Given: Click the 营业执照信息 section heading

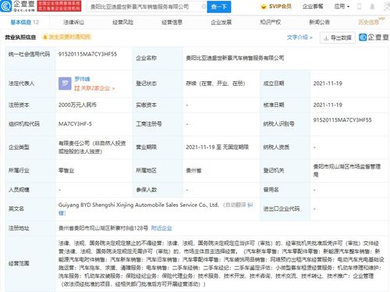Looking at the screenshot, I should coord(20,37).
